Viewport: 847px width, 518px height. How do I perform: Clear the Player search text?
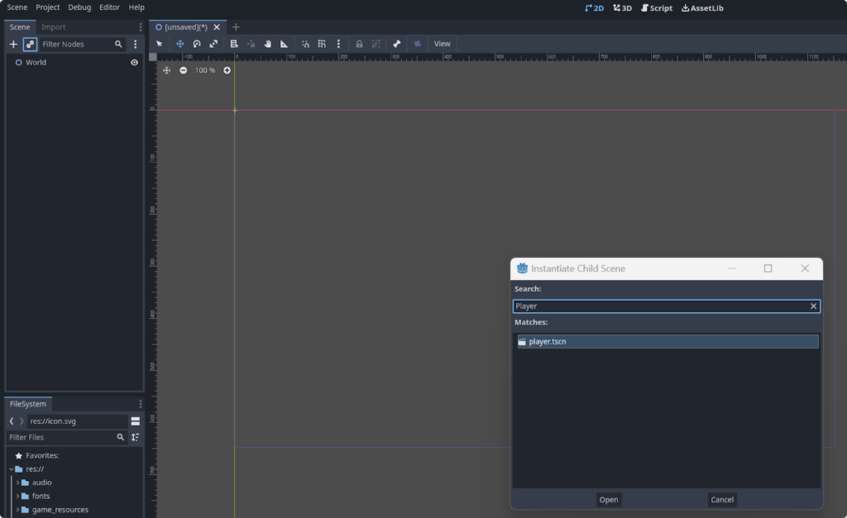click(x=813, y=306)
